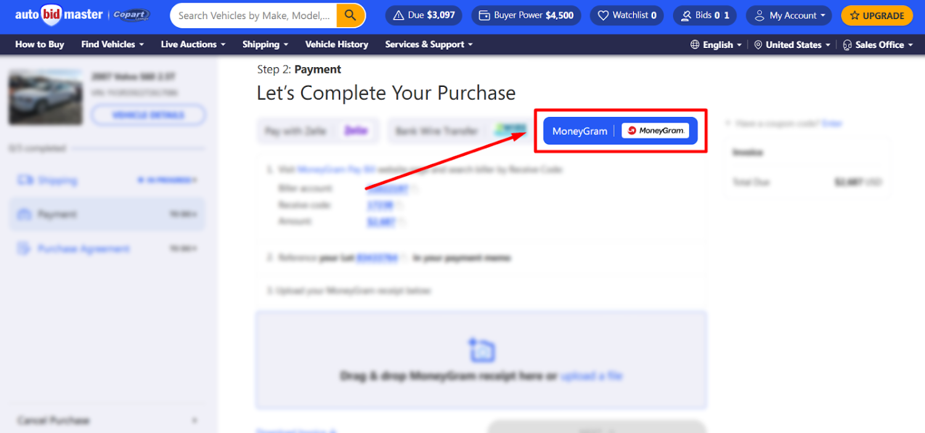
Task: Click the MoneyGram receipt drop zone icon
Action: [481, 350]
